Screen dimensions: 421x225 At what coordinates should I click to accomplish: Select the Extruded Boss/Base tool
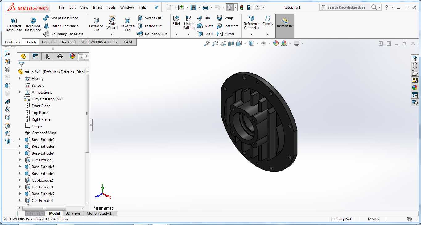(x=14, y=24)
